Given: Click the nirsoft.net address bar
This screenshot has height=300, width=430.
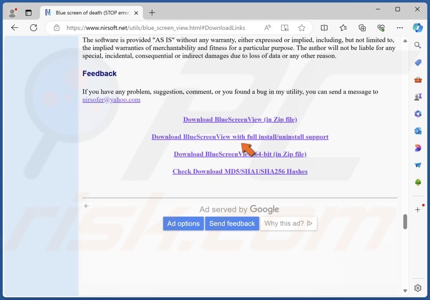Looking at the screenshot, I should [x=156, y=28].
